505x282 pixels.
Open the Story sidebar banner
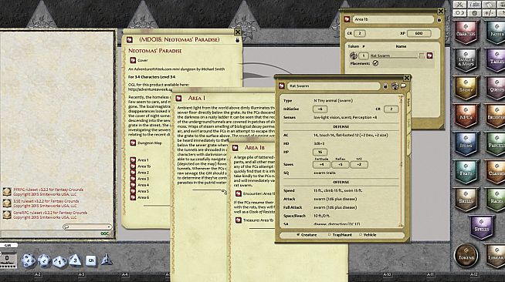pos(466,88)
